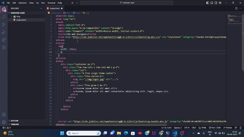244x137 pixels.
Task: Click Port: 5500 Live Server status
Action: 215,128
